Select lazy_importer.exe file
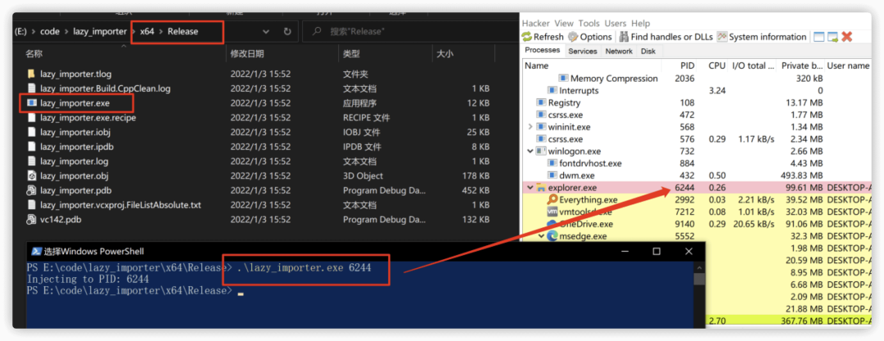Image resolution: width=884 pixels, height=341 pixels. click(75, 103)
